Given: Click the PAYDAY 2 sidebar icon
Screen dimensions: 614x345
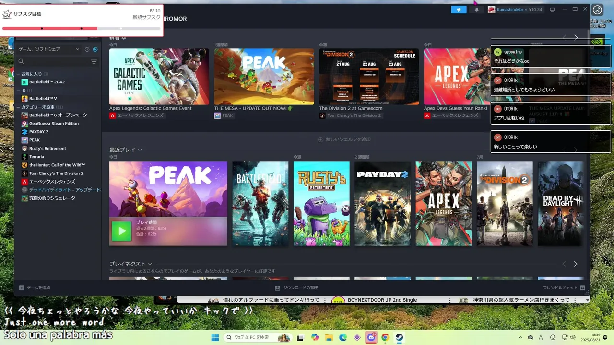Looking at the screenshot, I should (x=24, y=132).
